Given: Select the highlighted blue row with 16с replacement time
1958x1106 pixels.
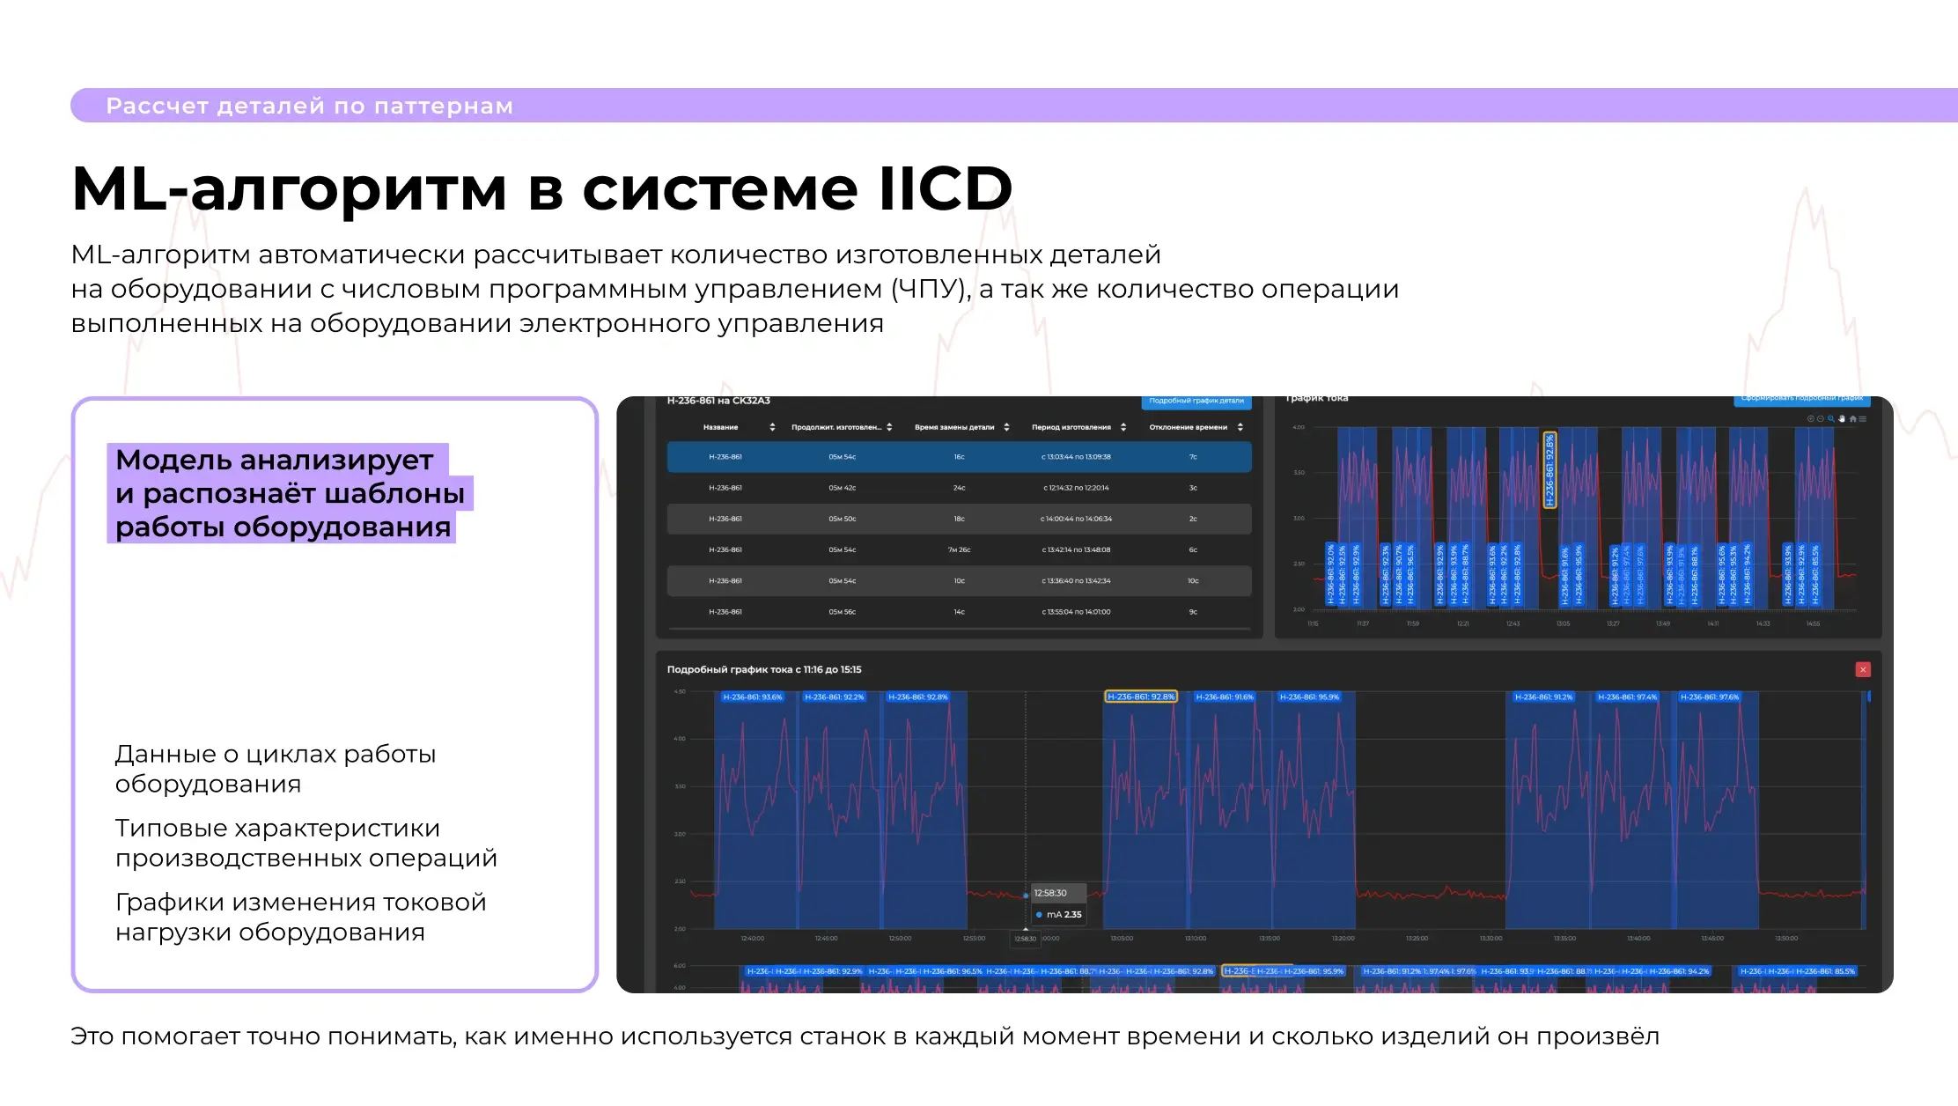Looking at the screenshot, I should coord(959,457).
